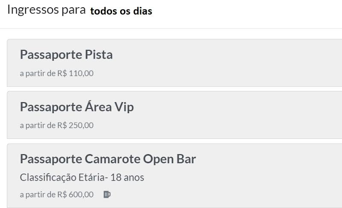This screenshot has height=208, width=342.
Task: Click 'a partir de' in Área Vip card
Action: click(38, 125)
